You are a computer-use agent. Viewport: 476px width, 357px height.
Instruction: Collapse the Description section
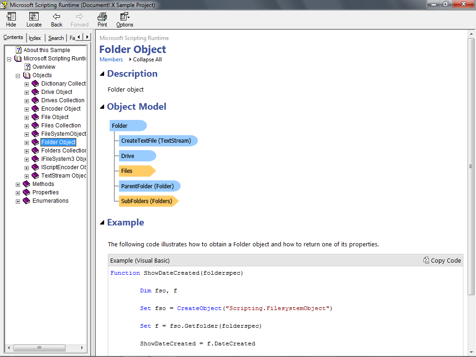tap(102, 74)
